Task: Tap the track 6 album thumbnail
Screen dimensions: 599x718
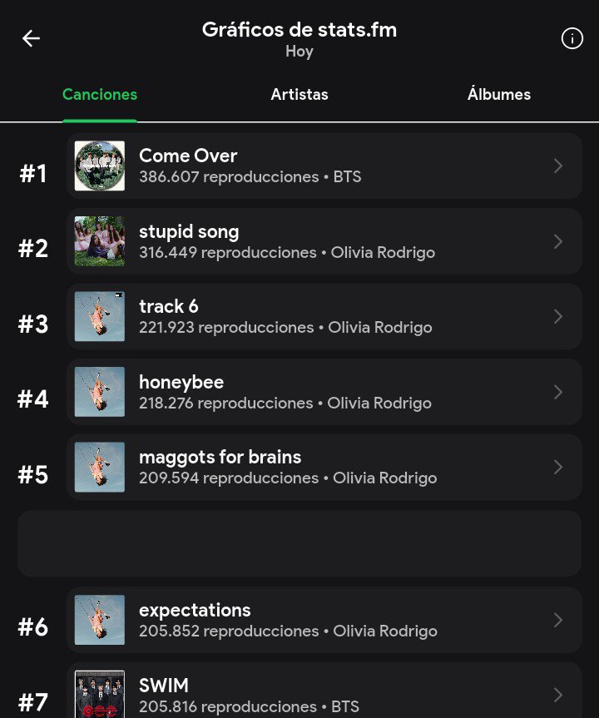Action: [100, 316]
